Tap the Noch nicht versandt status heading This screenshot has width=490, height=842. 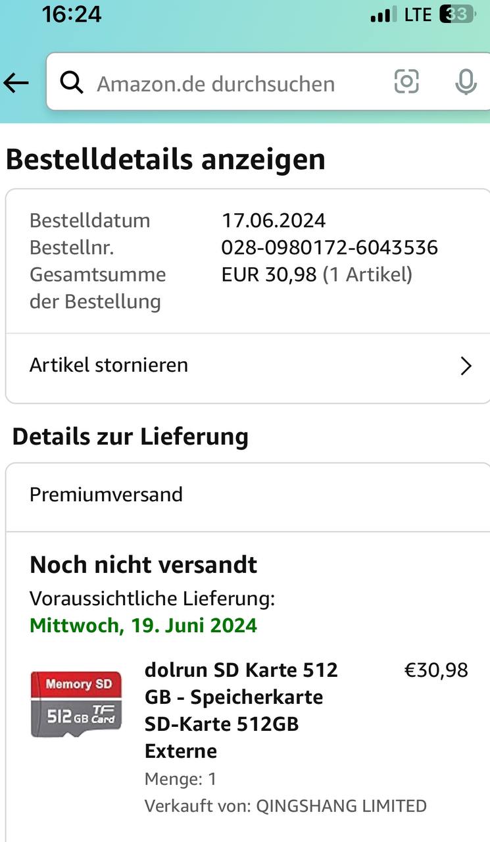[x=143, y=564]
